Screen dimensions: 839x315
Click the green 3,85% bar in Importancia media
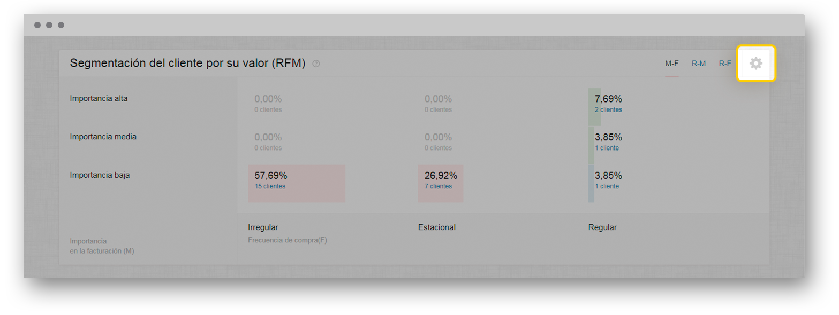click(x=591, y=145)
